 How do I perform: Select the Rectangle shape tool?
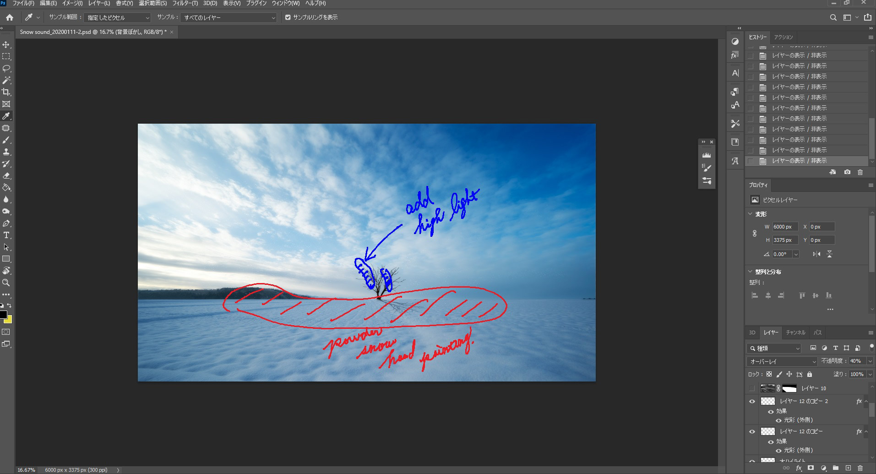coord(6,259)
